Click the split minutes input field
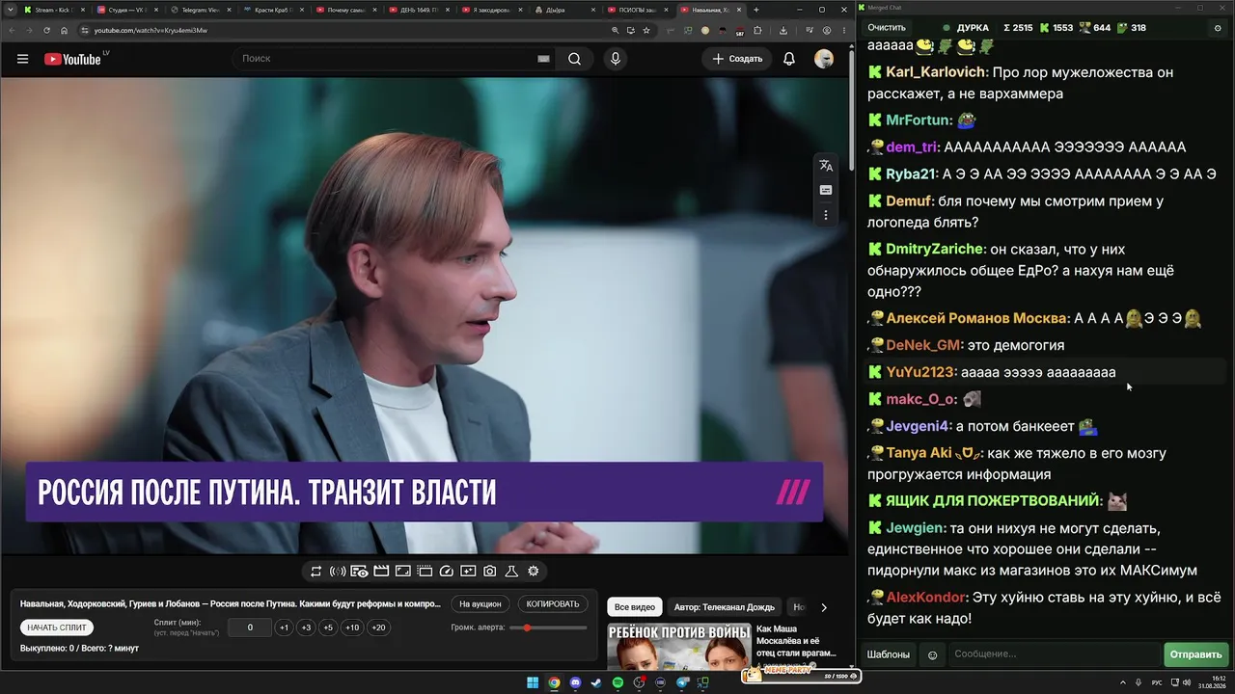1235x694 pixels. click(x=250, y=627)
